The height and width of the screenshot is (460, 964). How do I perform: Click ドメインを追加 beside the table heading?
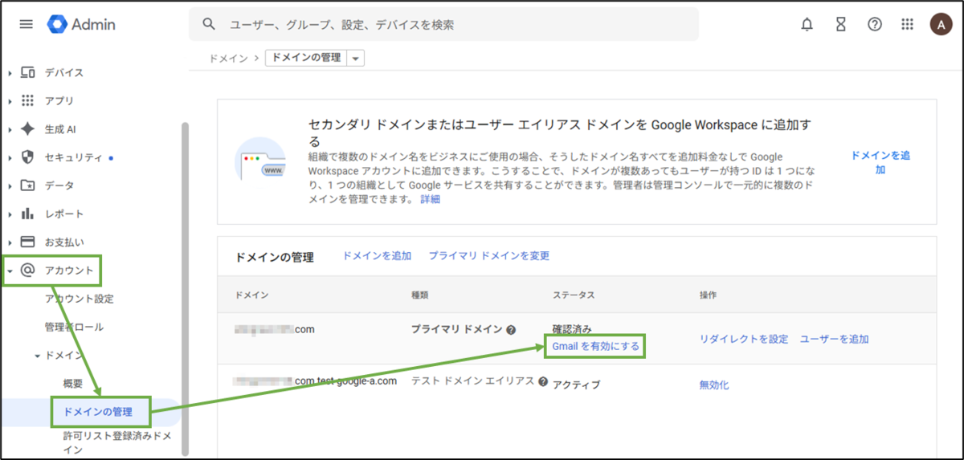pyautogui.click(x=377, y=255)
